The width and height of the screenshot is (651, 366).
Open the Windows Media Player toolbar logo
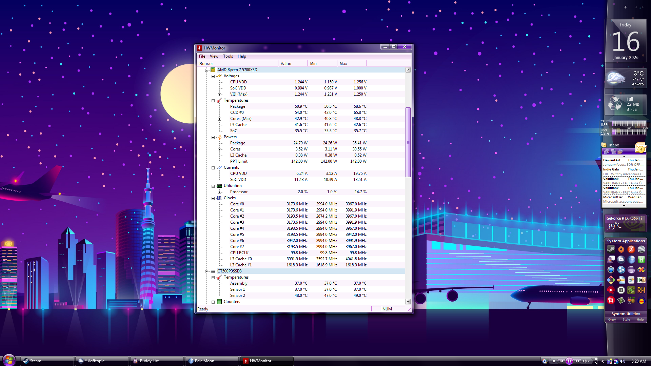545,361
